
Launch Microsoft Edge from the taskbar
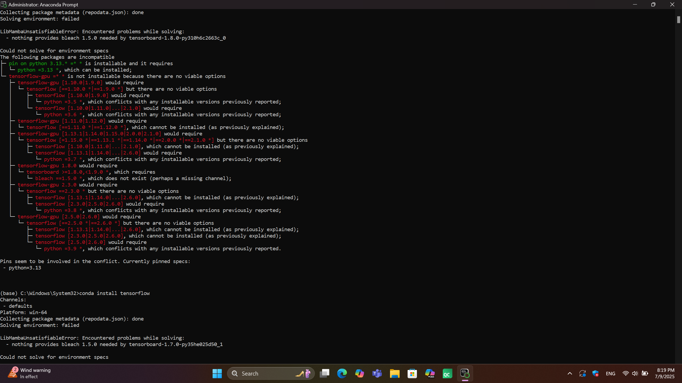point(342,373)
